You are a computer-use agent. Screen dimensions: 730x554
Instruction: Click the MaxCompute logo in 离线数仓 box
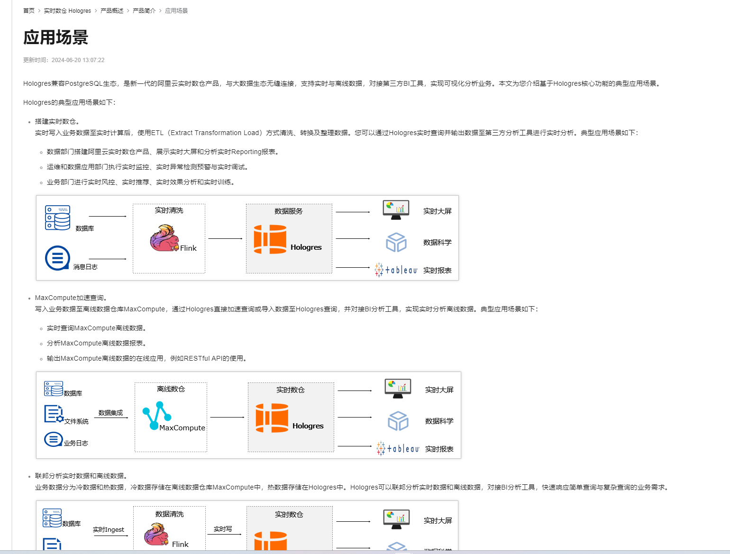tap(157, 416)
